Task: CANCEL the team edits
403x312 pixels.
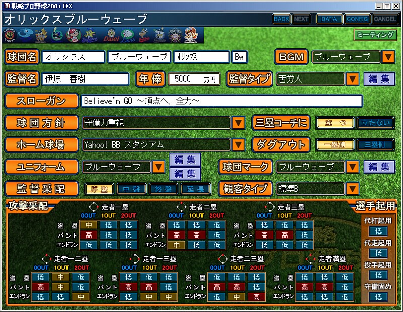Action: [x=385, y=19]
